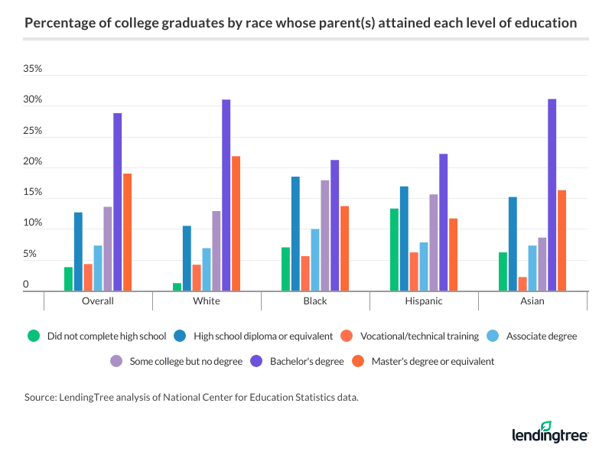
Task: Click the Bachelor's degree bar for White
Action: (x=226, y=195)
